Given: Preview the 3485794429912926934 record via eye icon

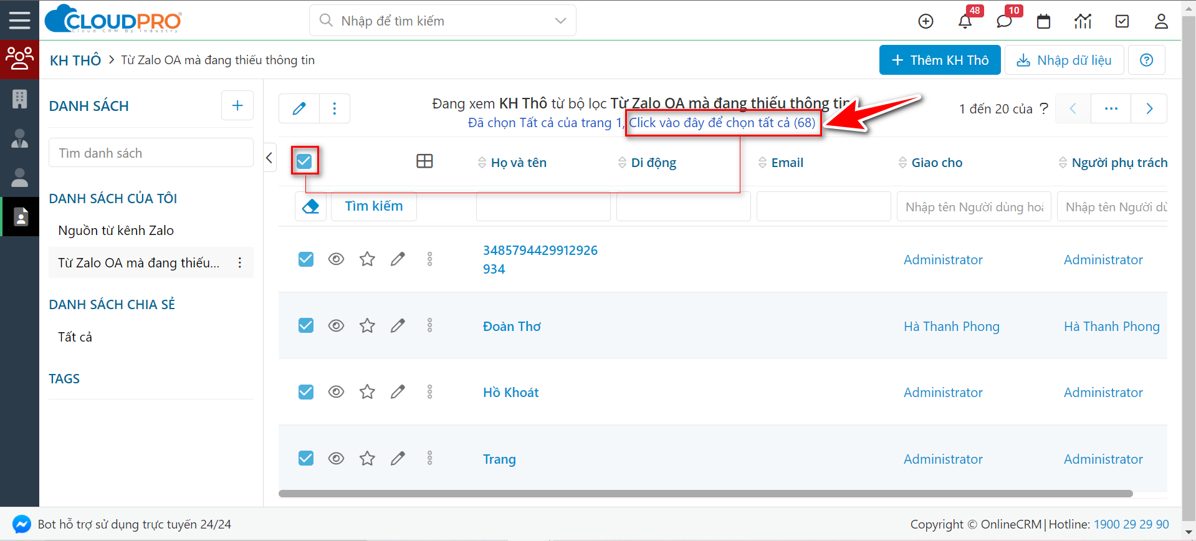Looking at the screenshot, I should tap(336, 259).
